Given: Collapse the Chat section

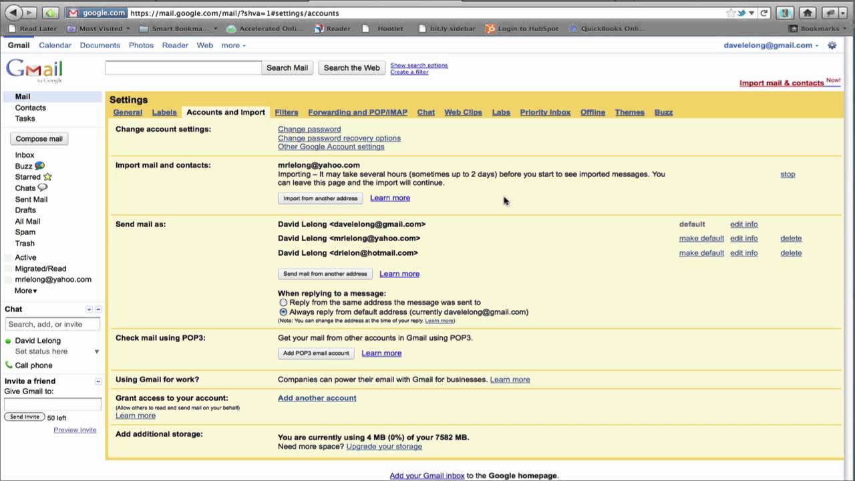Looking at the screenshot, I should [98, 309].
